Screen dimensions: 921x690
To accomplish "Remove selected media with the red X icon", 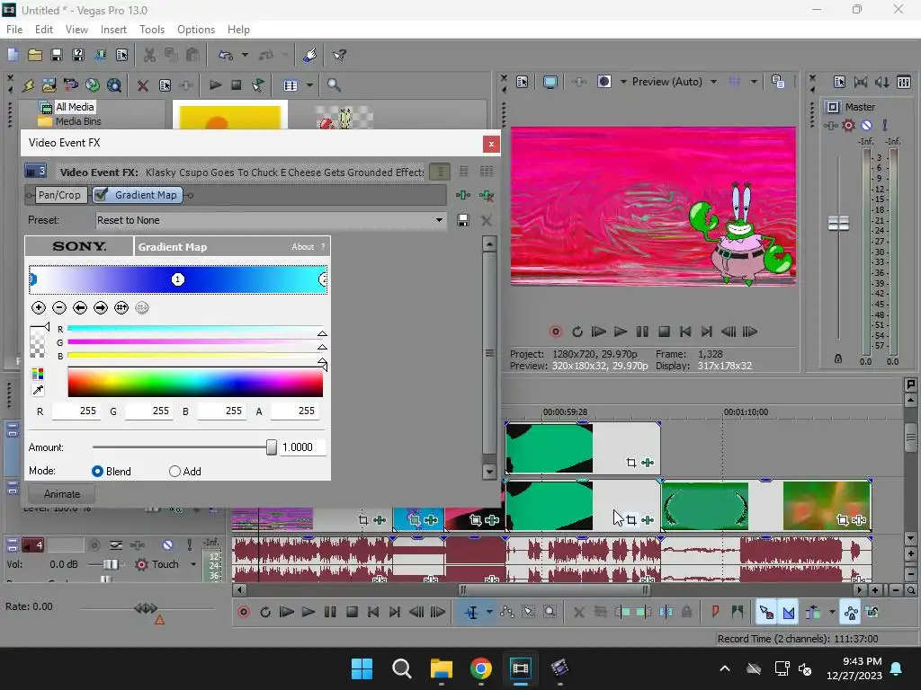I will click(x=142, y=85).
